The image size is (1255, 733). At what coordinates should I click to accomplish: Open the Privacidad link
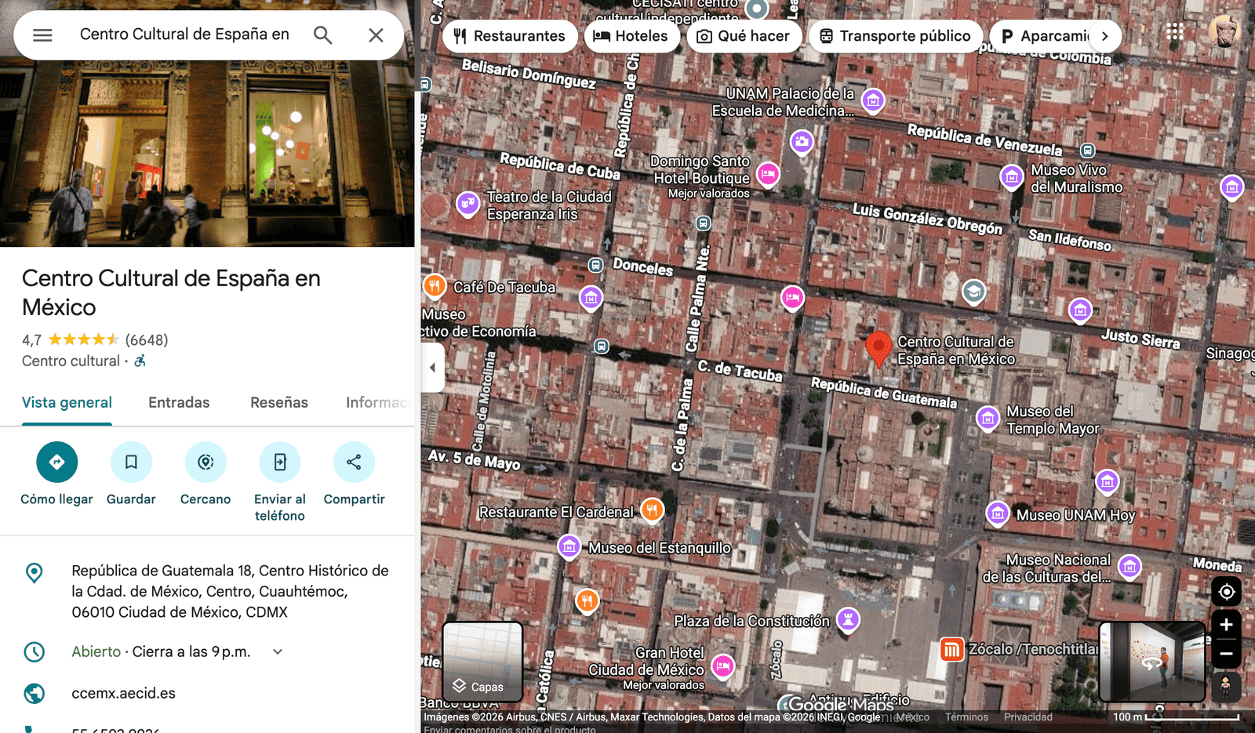click(1028, 717)
